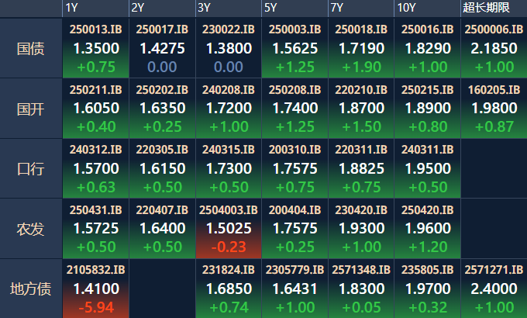Viewport: 527px width, 318px height.
Task: Select the 地方债 row label
Action: pos(31,289)
